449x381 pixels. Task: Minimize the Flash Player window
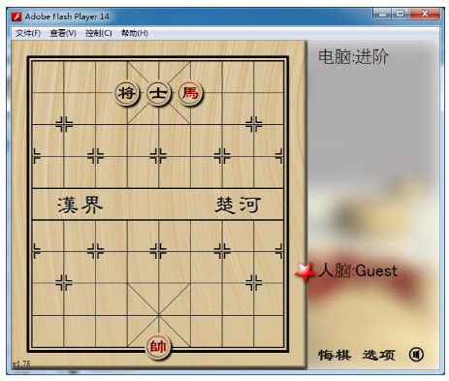pos(382,14)
